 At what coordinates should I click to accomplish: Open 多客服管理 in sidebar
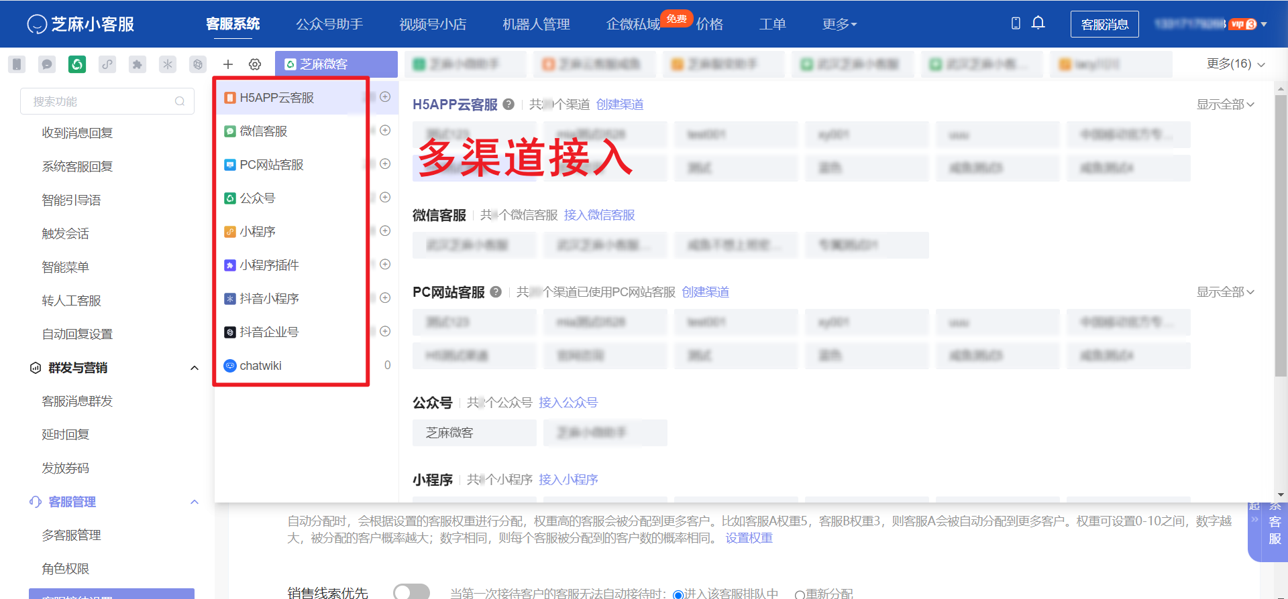71,535
